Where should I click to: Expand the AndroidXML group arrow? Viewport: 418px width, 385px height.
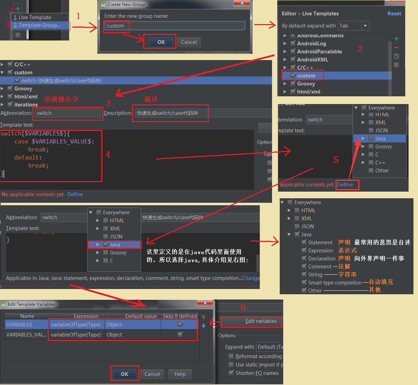coord(285,59)
